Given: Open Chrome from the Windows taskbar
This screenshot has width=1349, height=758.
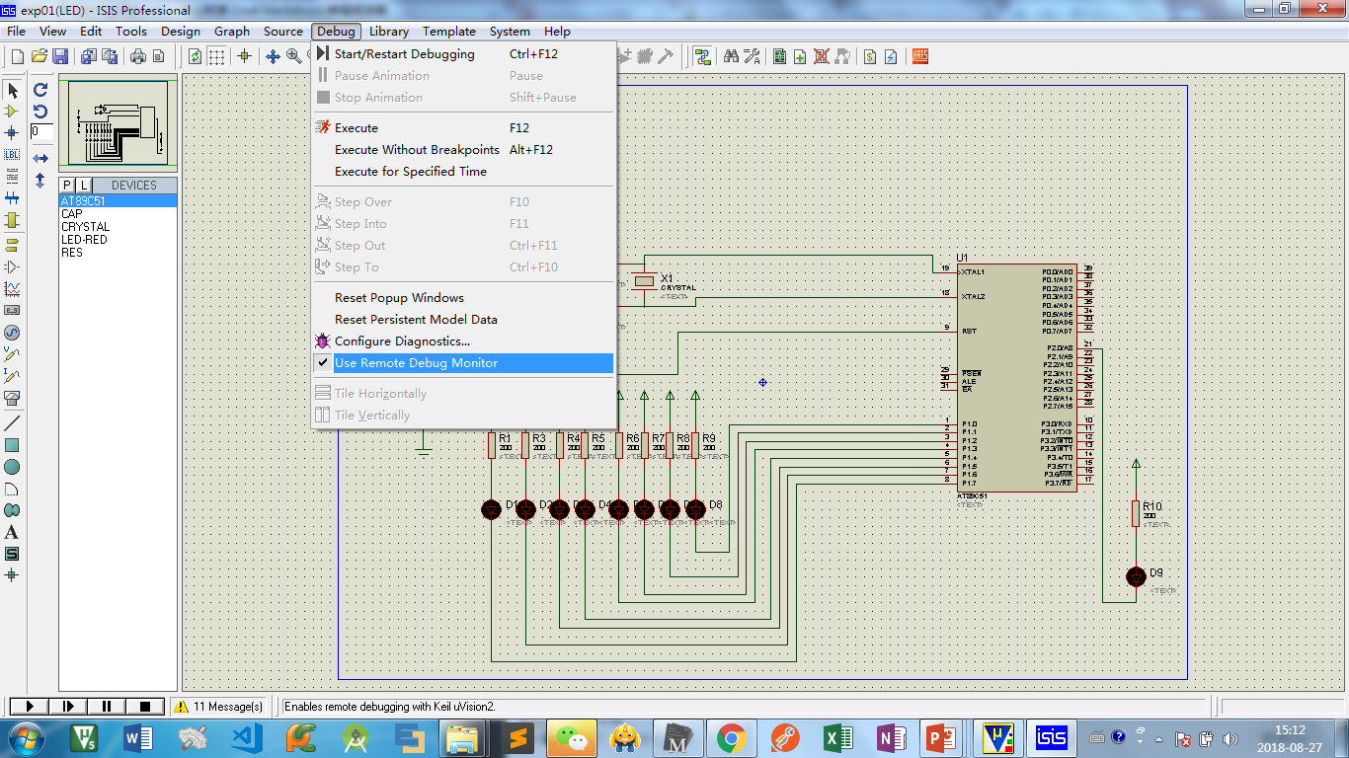Looking at the screenshot, I should pyautogui.click(x=731, y=737).
